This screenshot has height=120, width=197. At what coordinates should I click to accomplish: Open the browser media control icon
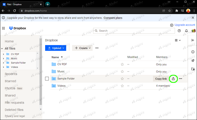click(x=182, y=11)
